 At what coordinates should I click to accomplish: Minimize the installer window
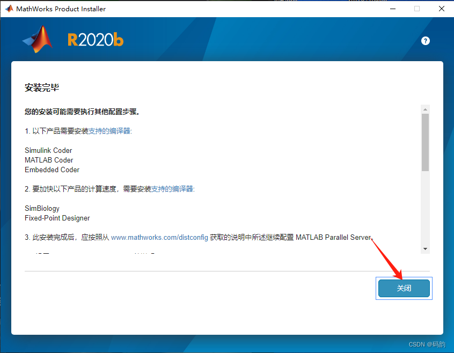pyautogui.click(x=394, y=9)
